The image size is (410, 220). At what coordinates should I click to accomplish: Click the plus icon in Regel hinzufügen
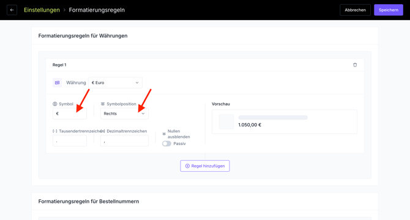pyautogui.click(x=187, y=166)
